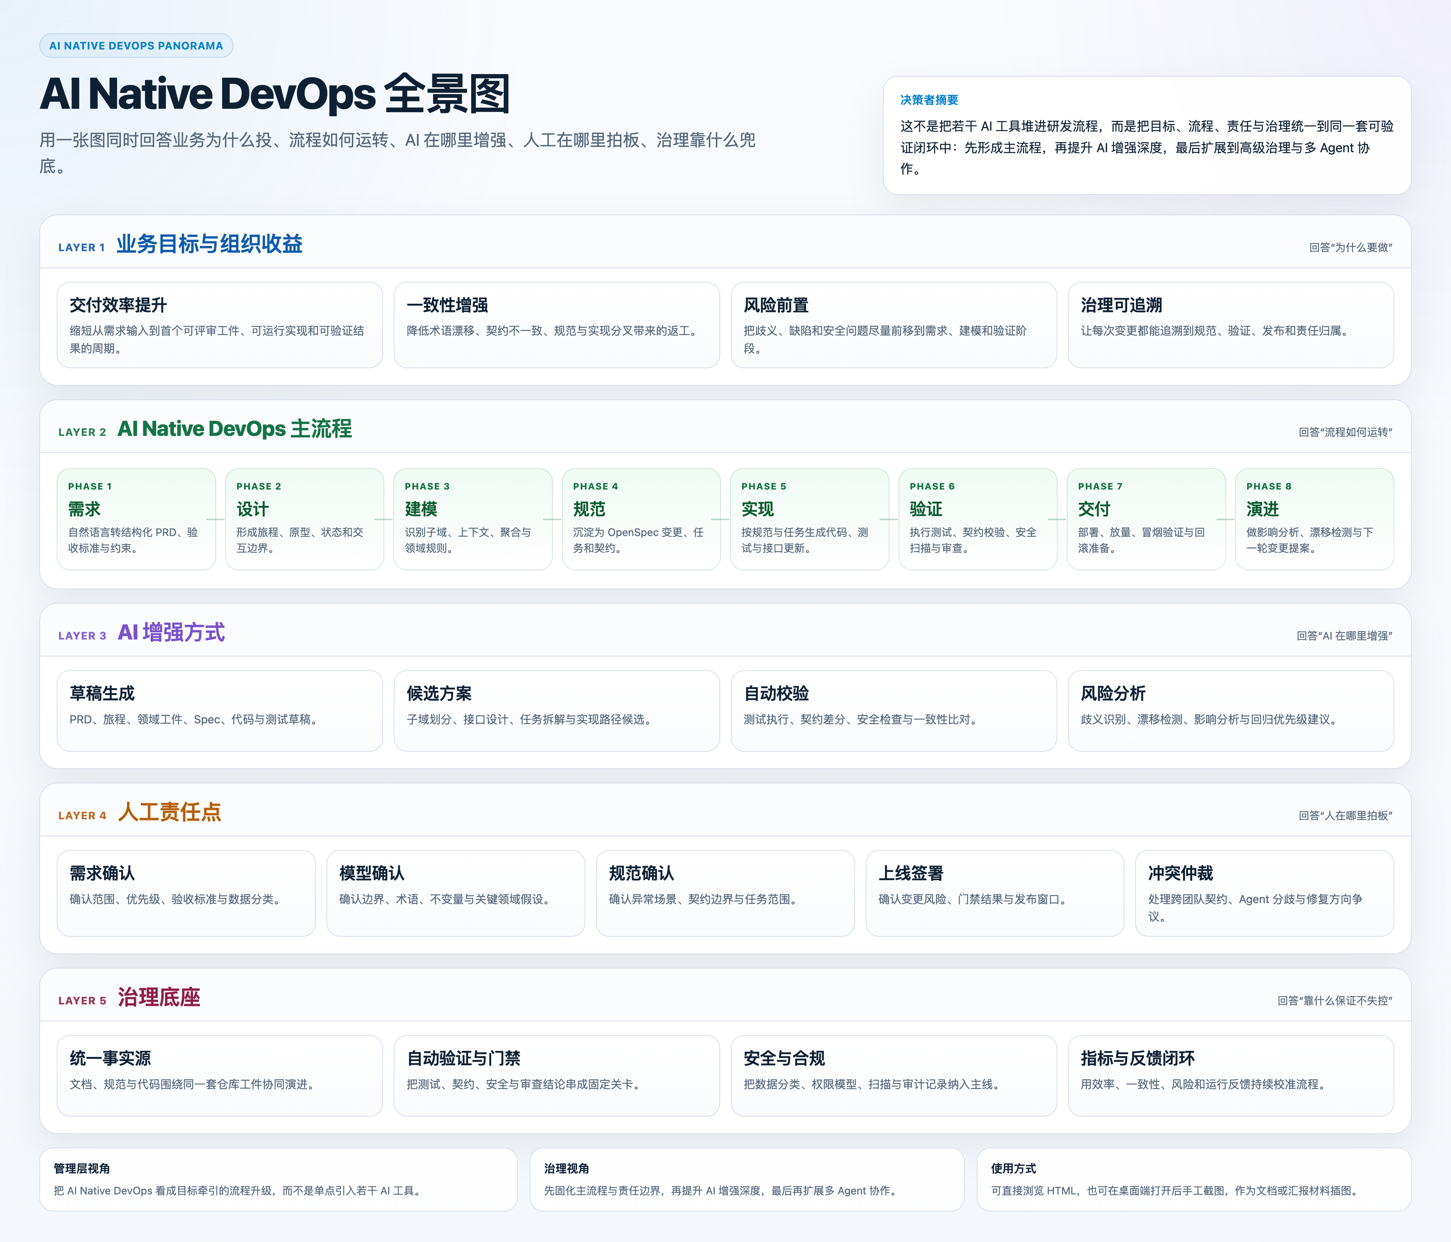This screenshot has height=1242, width=1451.
Task: Click the AI NATIVE DEVOPS PANORAMA badge
Action: coord(136,45)
